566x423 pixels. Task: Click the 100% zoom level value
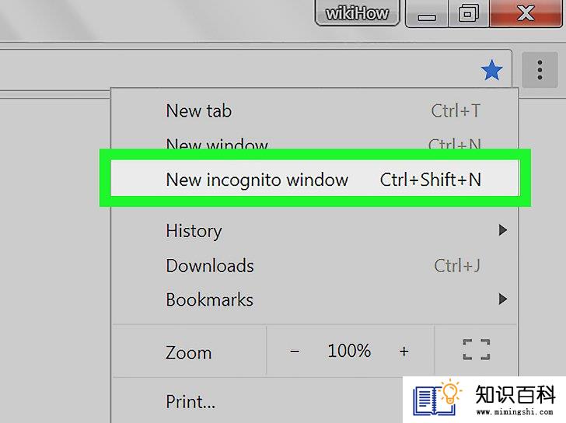[x=349, y=351]
